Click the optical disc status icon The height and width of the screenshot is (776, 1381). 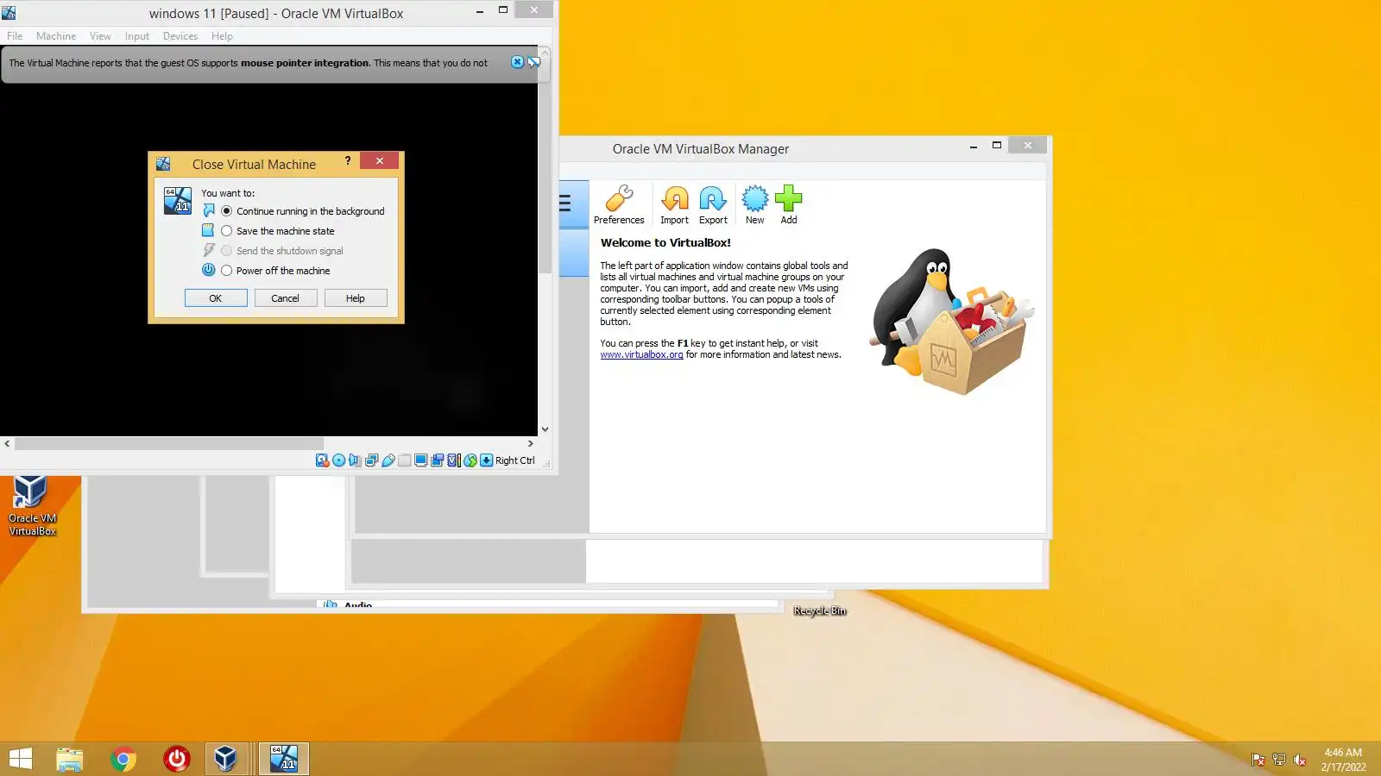point(338,460)
